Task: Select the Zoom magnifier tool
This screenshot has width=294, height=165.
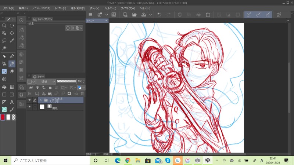Action: (x=4, y=26)
